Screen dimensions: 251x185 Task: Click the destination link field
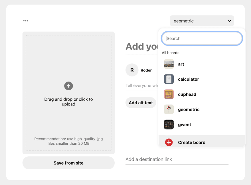tap(177, 159)
